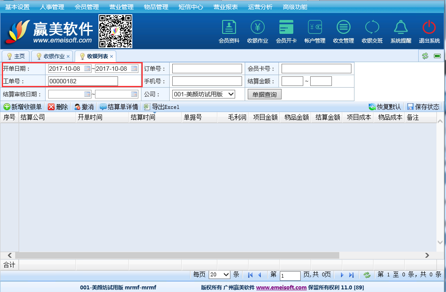Open the 营业报表 menu
The height and width of the screenshot is (292, 446).
[x=226, y=7]
